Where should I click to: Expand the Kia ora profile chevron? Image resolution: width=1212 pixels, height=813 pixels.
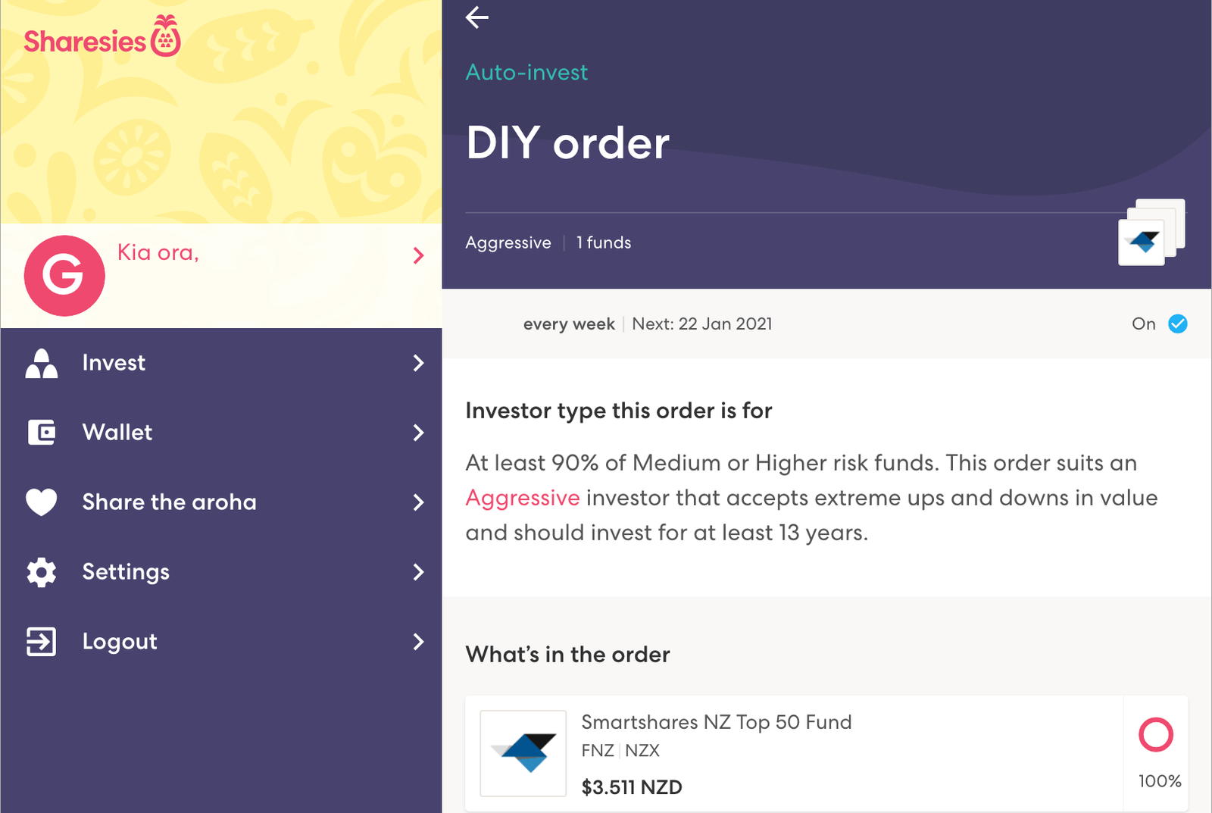418,255
